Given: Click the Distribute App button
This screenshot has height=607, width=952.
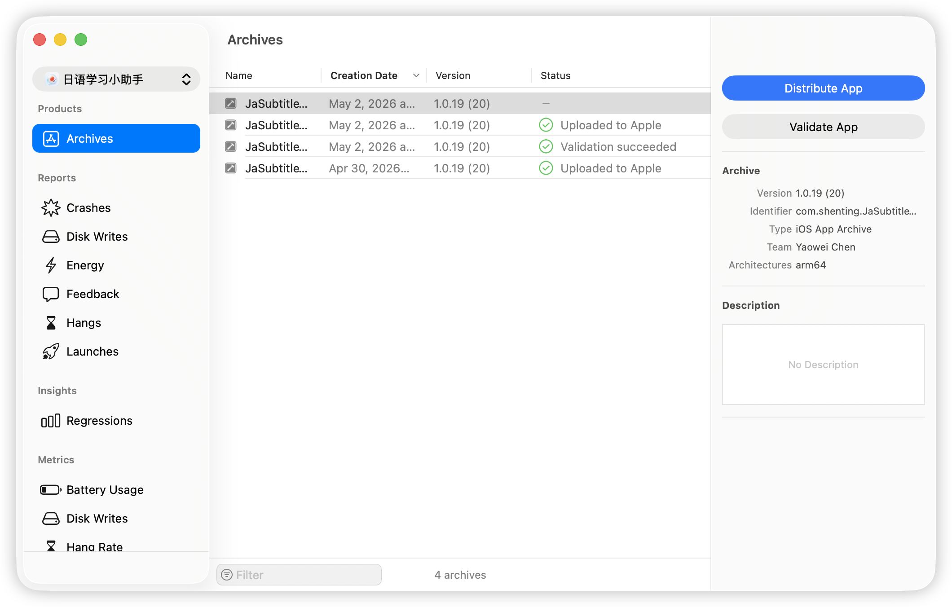Looking at the screenshot, I should pos(823,88).
